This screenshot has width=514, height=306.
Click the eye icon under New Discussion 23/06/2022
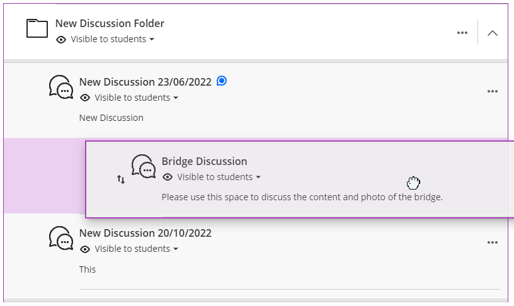tap(85, 98)
